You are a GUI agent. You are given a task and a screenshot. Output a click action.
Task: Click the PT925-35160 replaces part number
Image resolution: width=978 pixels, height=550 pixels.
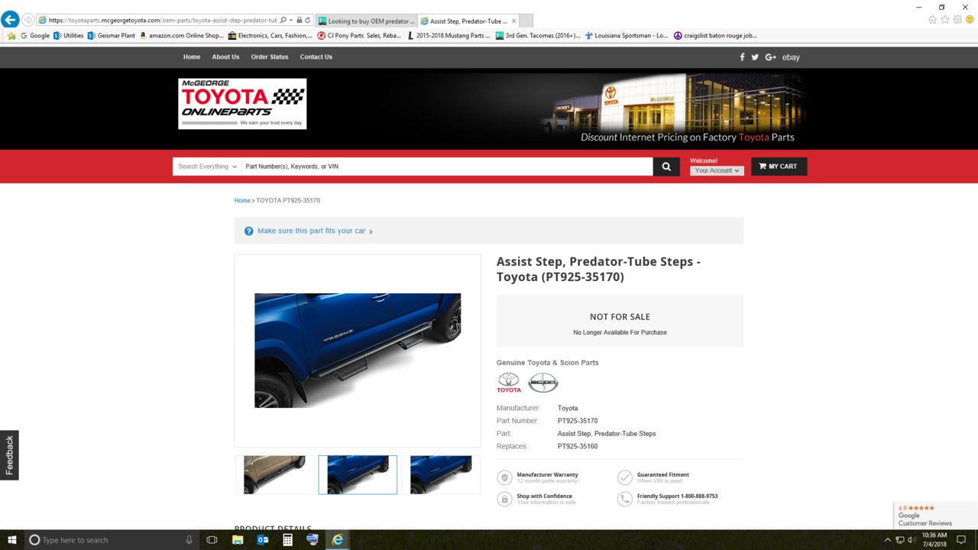578,446
